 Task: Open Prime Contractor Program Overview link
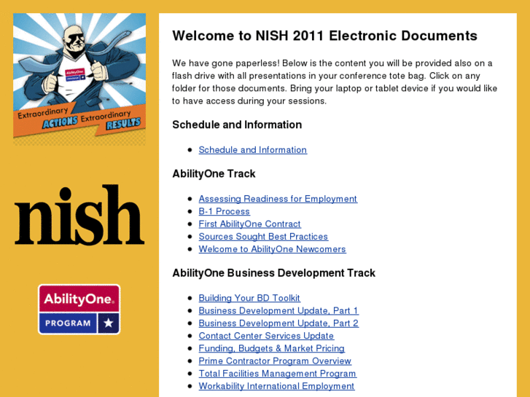point(275,361)
